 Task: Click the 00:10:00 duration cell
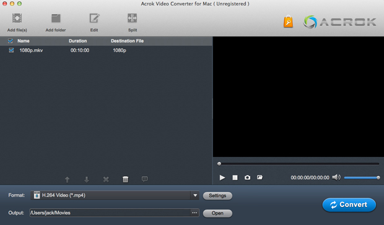[80, 50]
